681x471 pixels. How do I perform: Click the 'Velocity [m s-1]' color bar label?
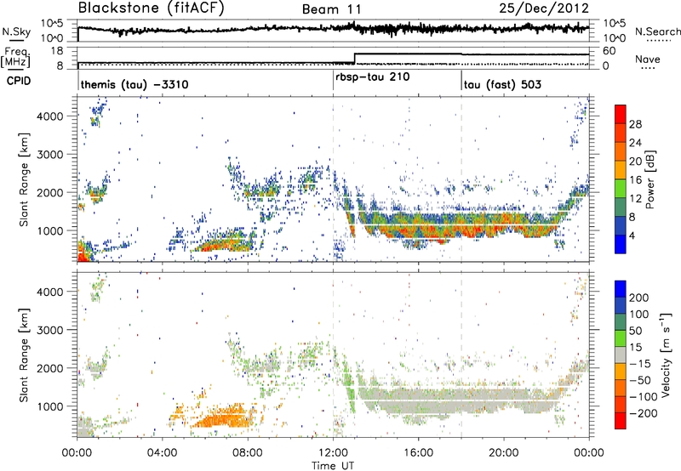(x=666, y=355)
